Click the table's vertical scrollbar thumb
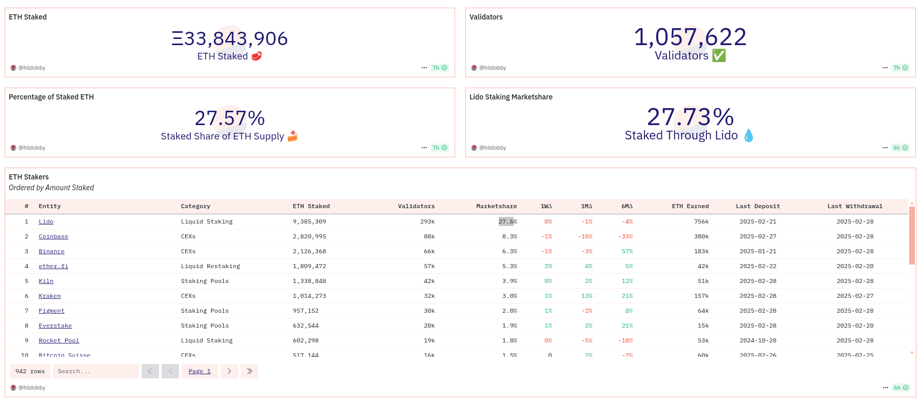The height and width of the screenshot is (405, 921). pos(912,235)
